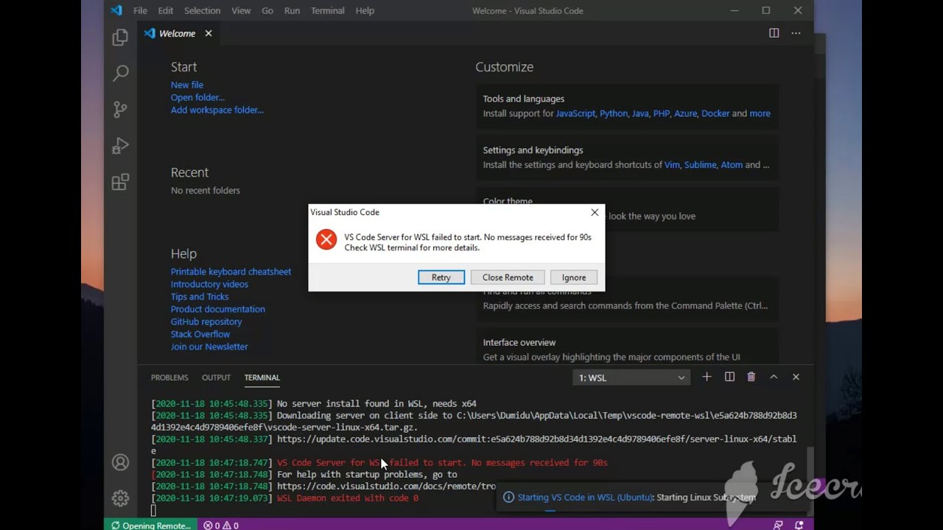This screenshot has height=530, width=943.
Task: Click the errors and warnings status indicator
Action: pos(221,525)
